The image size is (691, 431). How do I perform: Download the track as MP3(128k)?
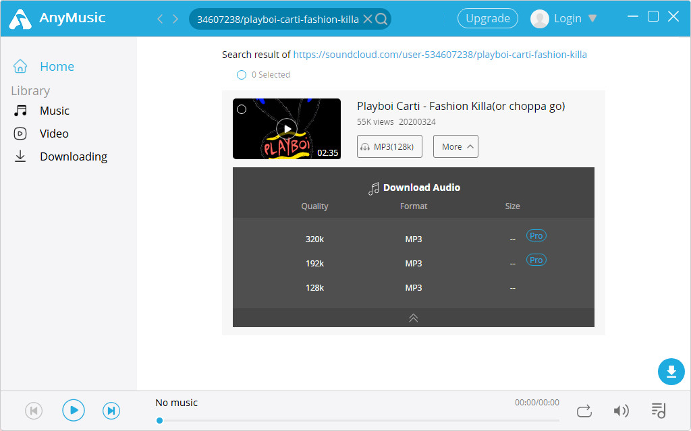tap(389, 146)
